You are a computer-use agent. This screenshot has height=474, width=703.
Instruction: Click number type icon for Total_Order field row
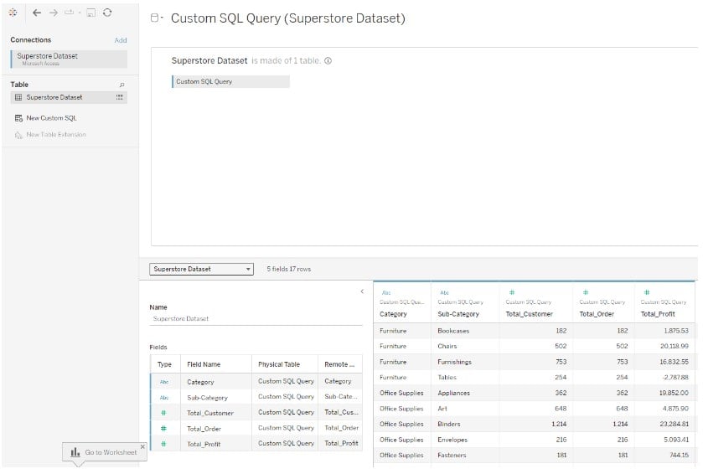pyautogui.click(x=163, y=429)
